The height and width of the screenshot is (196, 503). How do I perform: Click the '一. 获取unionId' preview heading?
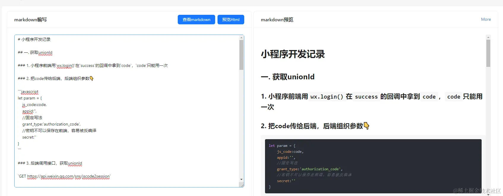(x=288, y=77)
